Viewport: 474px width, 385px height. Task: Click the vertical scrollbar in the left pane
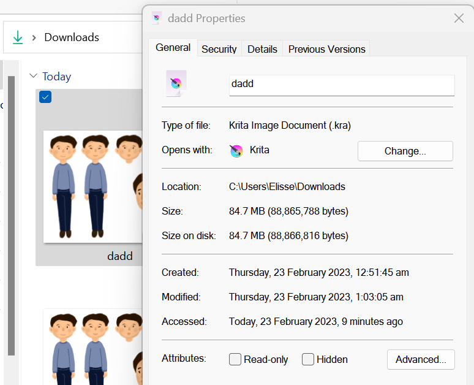coord(10,215)
